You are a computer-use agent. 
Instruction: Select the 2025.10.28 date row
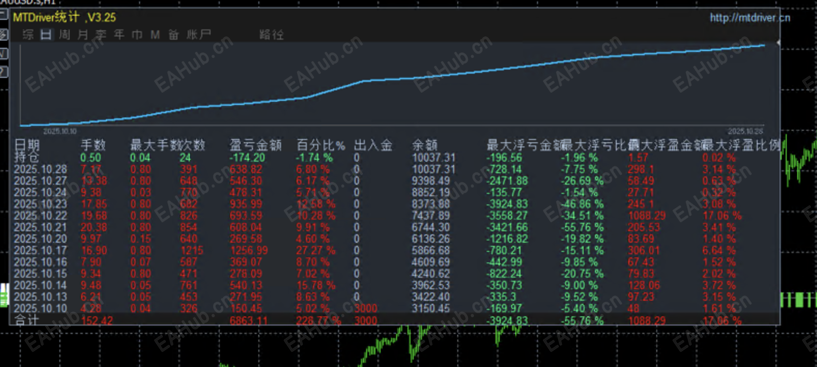tap(40, 170)
